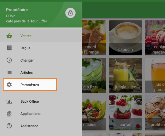Open the Reçus menu entry
This screenshot has height=136, width=165.
coord(41,48)
